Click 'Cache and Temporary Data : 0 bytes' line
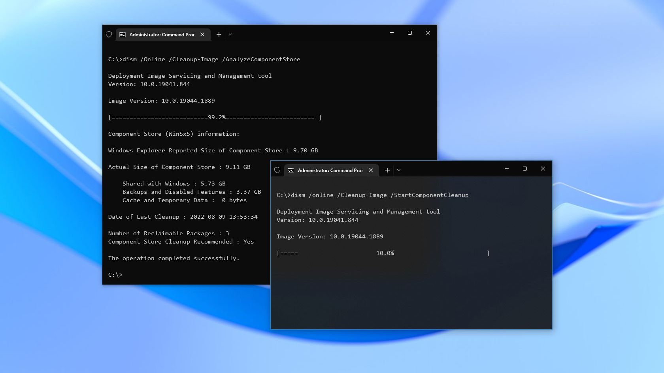 coord(185,200)
